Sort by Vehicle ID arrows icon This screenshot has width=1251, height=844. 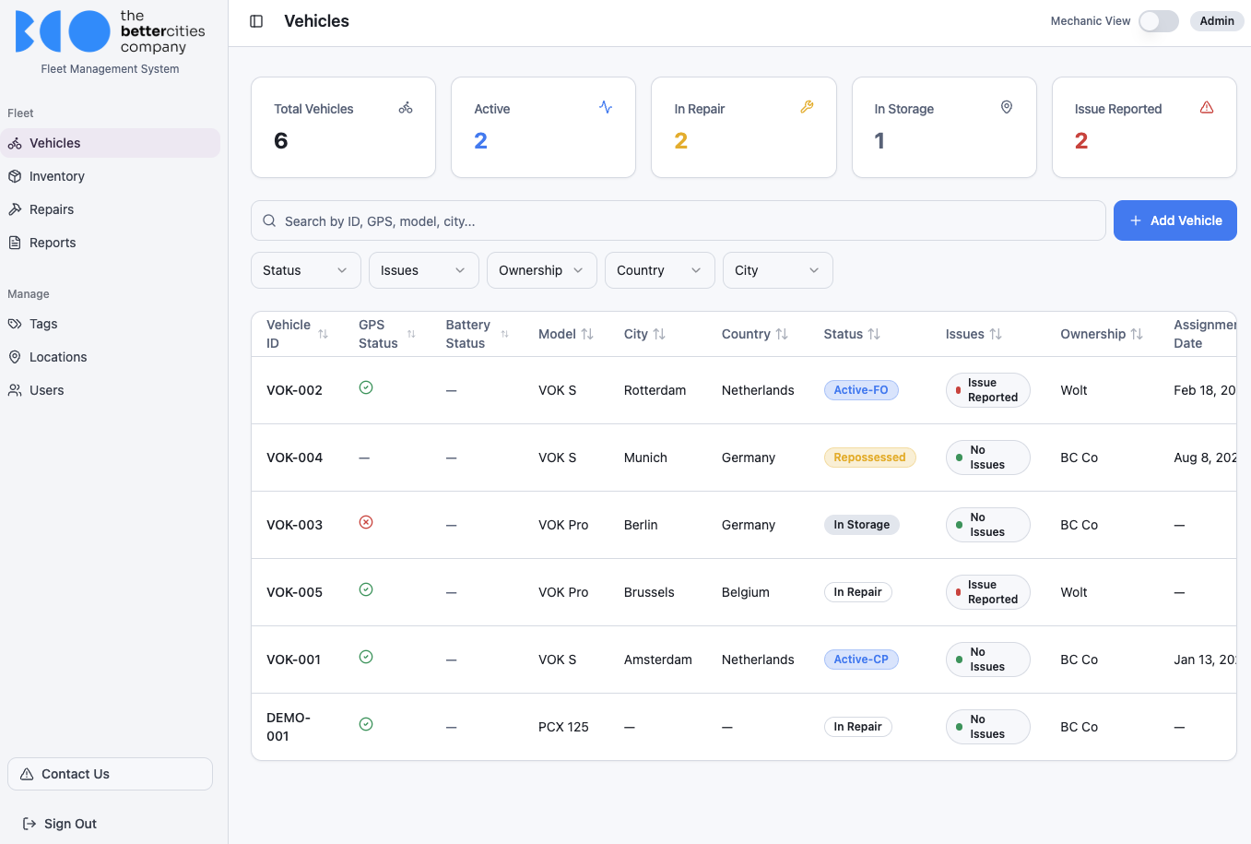[323, 334]
